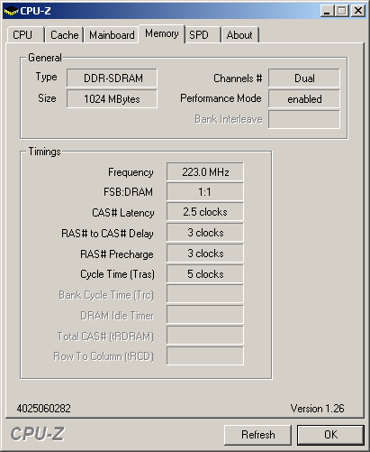Click the number 4025060282

(44, 409)
